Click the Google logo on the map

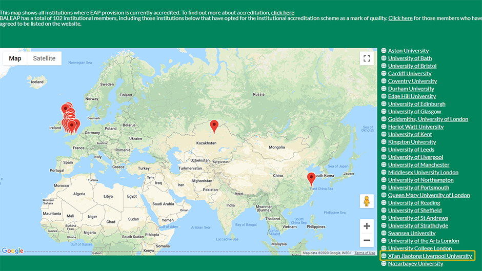(13, 251)
